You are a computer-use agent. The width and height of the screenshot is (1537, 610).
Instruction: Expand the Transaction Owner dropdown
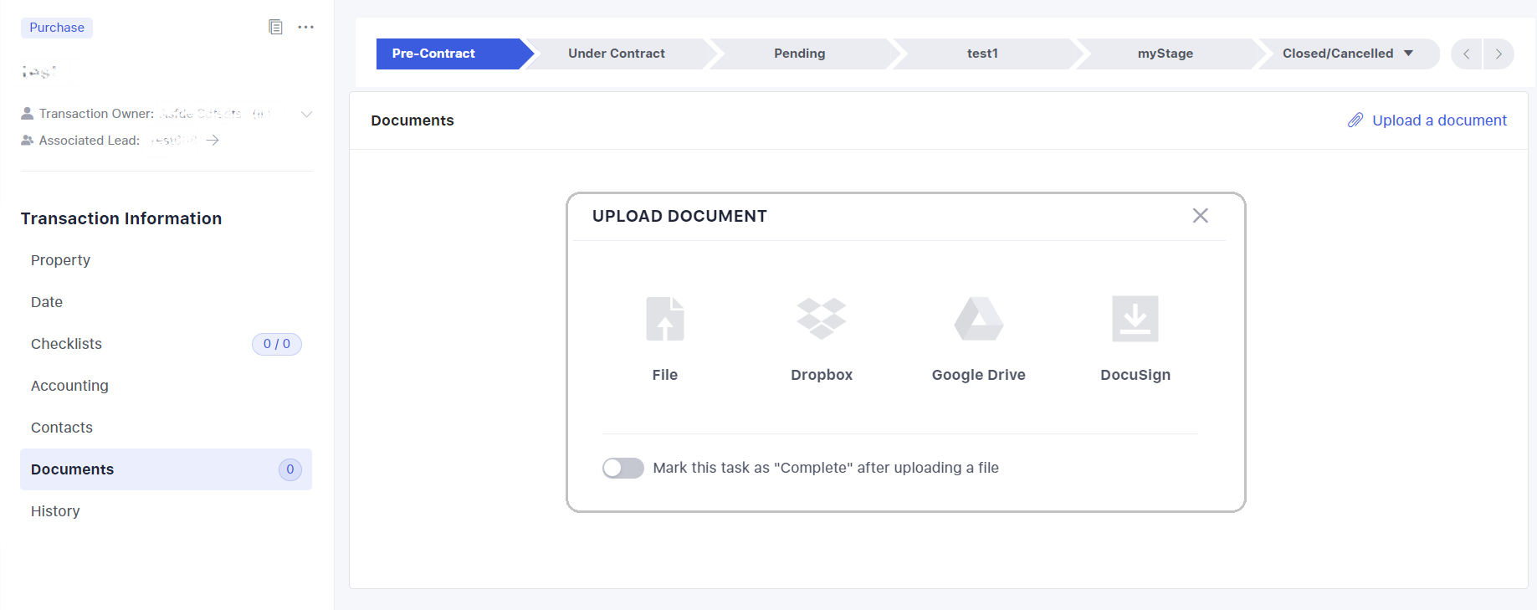click(x=306, y=114)
